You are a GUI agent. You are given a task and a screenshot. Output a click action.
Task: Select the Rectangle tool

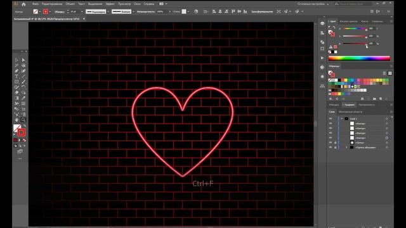(17, 82)
